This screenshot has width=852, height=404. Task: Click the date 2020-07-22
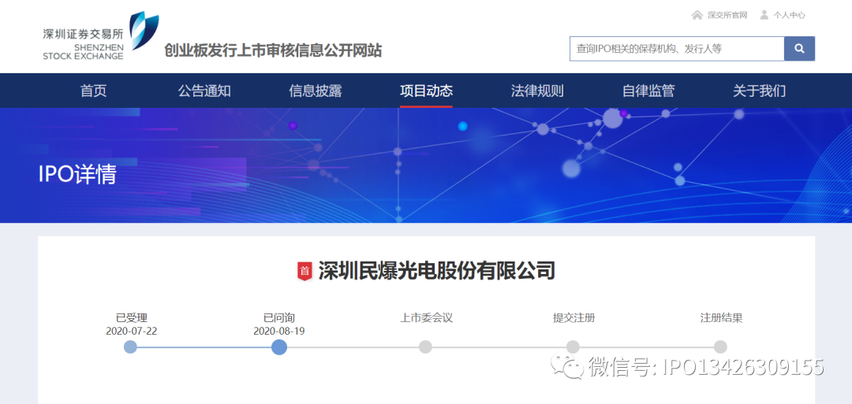(132, 331)
